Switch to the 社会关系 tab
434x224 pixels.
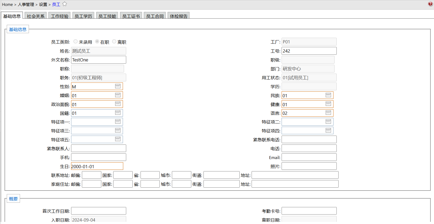pos(36,16)
